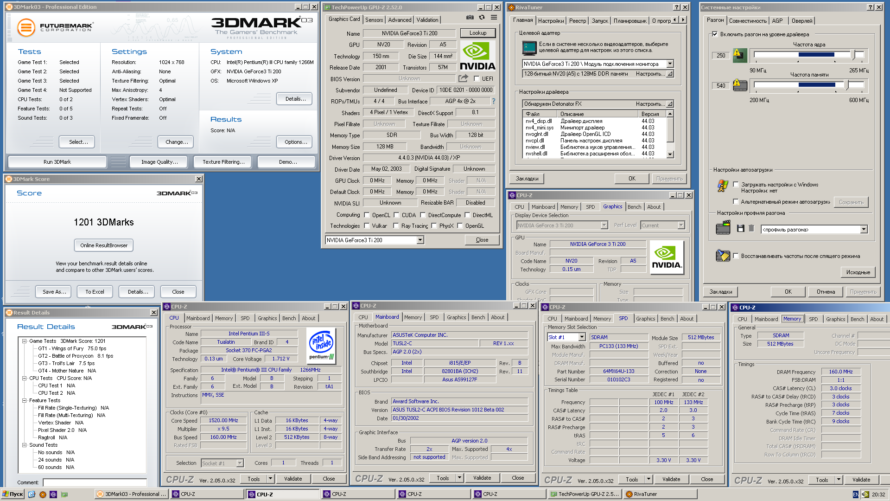
Task: Enable 'Загружать настройки с Windows' checkbox
Action: [x=736, y=185]
